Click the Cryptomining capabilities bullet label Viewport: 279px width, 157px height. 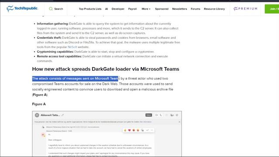pyautogui.click(x=55, y=51)
